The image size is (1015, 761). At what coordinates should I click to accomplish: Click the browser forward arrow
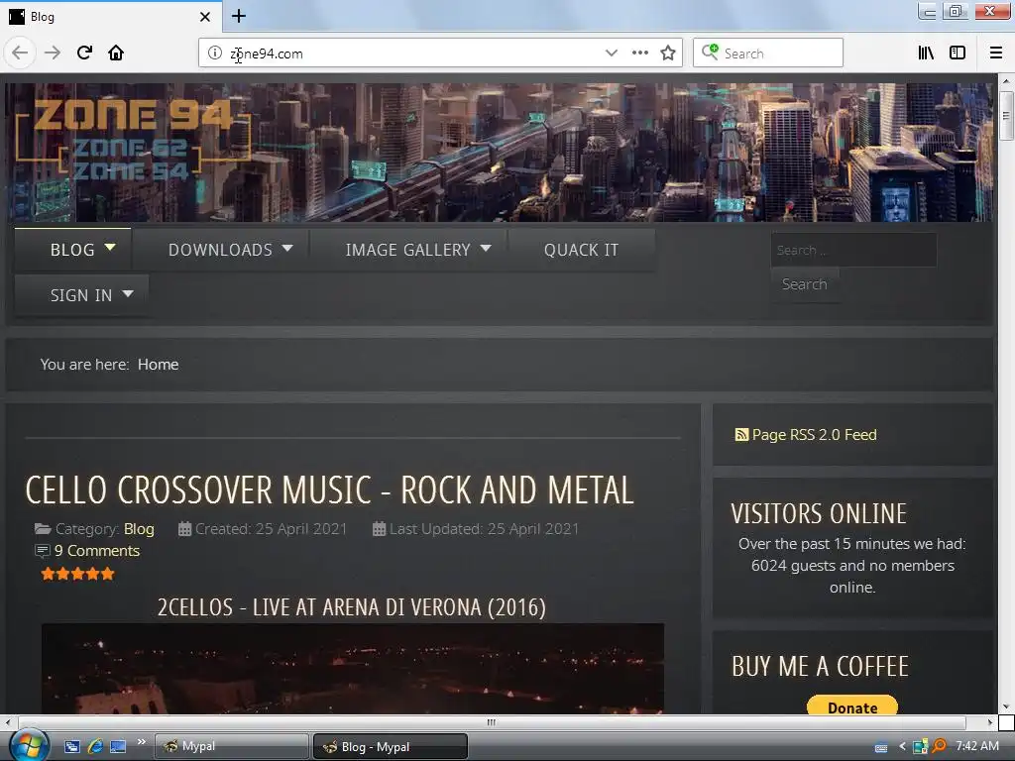(x=53, y=54)
